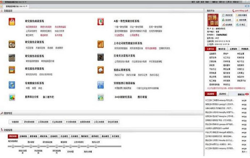The width and height of the screenshot is (250, 158).
Task: Select the 定制研报 guide tab
Action: [23, 136]
